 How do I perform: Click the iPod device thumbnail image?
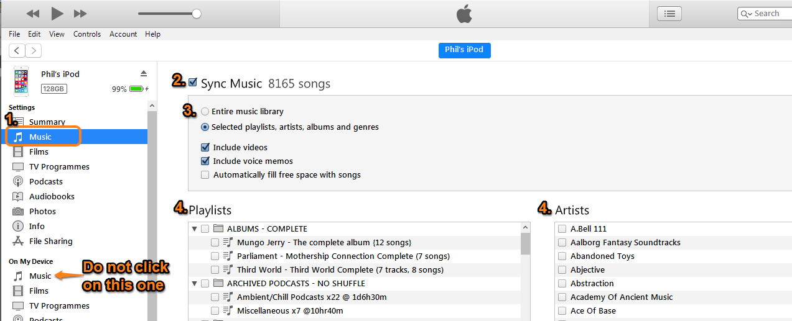pyautogui.click(x=21, y=81)
